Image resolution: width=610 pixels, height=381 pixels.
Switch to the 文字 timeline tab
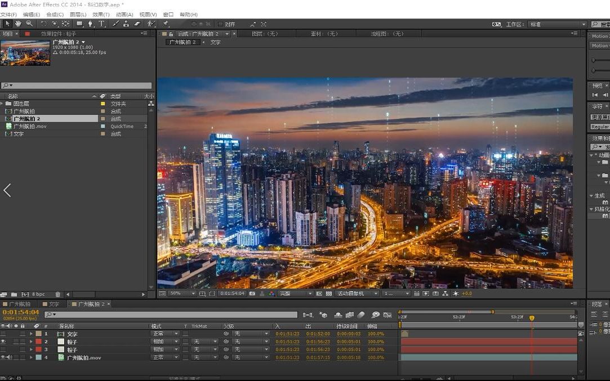coord(54,304)
